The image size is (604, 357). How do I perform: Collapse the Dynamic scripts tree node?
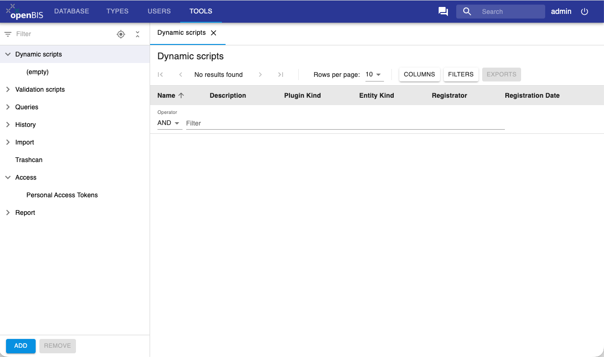click(x=8, y=54)
